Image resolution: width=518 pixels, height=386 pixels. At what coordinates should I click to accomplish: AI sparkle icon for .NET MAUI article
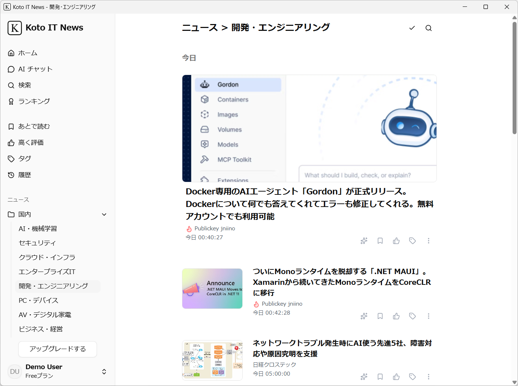(x=364, y=316)
